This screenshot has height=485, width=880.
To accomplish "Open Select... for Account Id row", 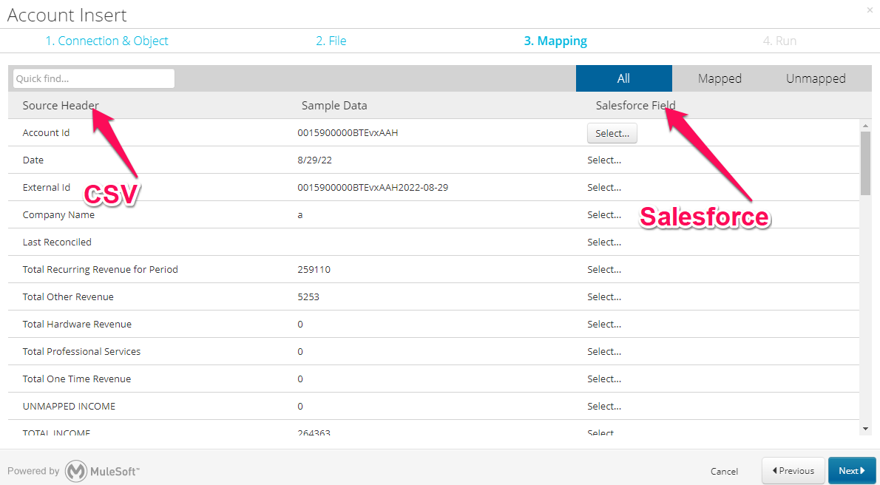I will (612, 134).
